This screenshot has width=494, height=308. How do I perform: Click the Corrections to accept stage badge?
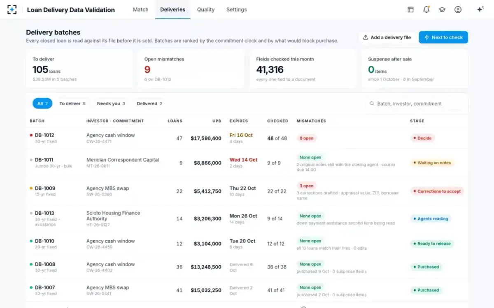(437, 191)
